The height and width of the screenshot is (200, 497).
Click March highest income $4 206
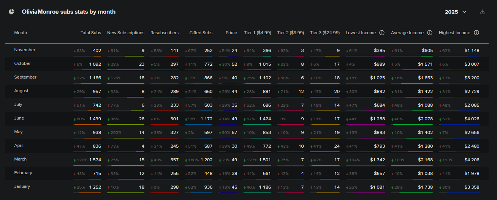(472, 160)
